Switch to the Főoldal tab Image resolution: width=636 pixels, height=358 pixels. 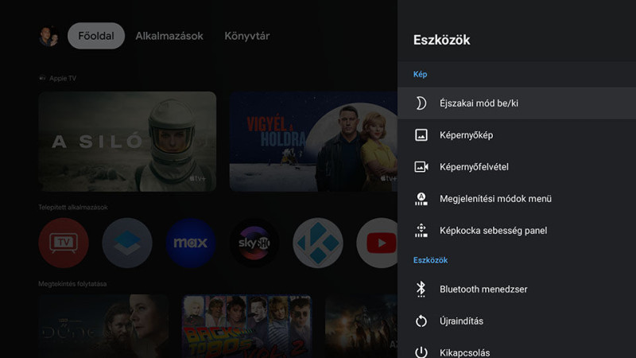coord(96,36)
